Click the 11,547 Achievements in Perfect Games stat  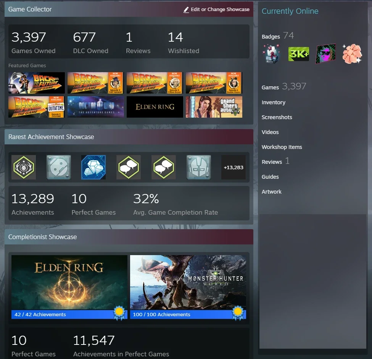(121, 346)
